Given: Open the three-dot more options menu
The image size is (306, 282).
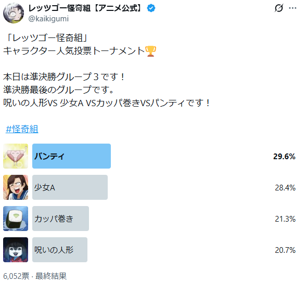Looking at the screenshot, I should [292, 8].
